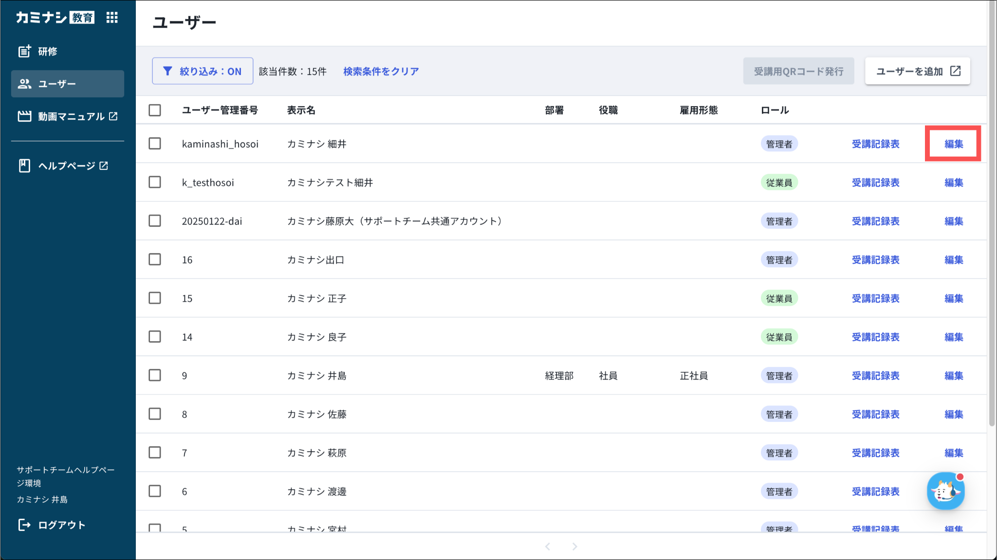Open the chat mascot support widget
The image size is (997, 560).
[945, 491]
